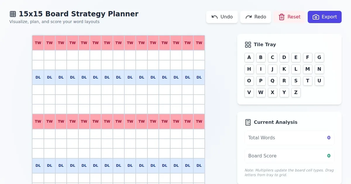The image size is (351, 184).
Task: Click the calculator icon in Current Analysis
Action: 248,122
